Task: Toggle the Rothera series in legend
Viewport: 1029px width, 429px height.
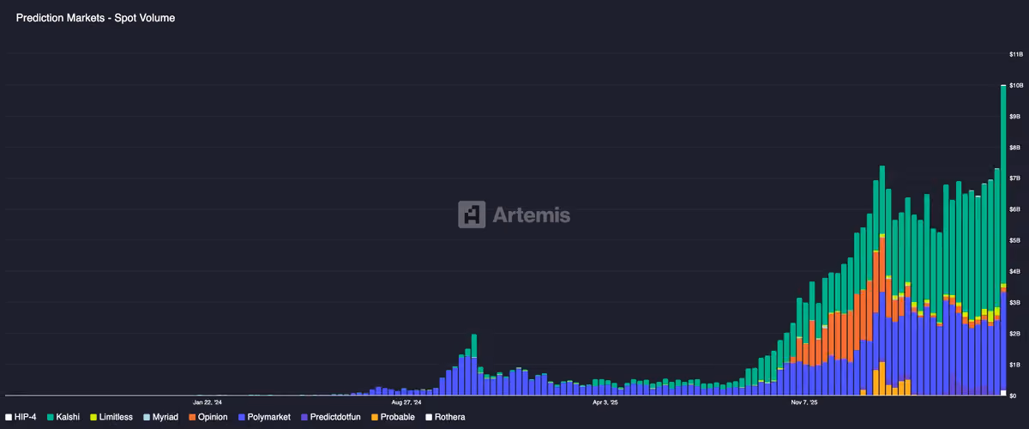Action: 445,417
